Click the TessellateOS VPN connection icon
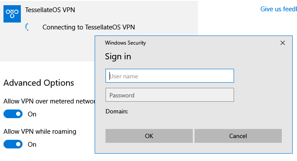The height and width of the screenshot is (161, 297). click(x=12, y=14)
